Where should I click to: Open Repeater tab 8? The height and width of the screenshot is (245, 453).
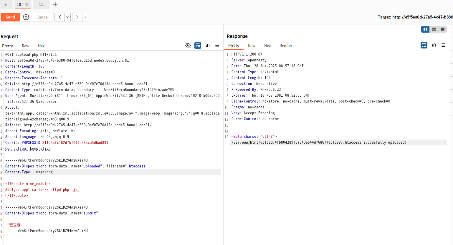point(6,4)
